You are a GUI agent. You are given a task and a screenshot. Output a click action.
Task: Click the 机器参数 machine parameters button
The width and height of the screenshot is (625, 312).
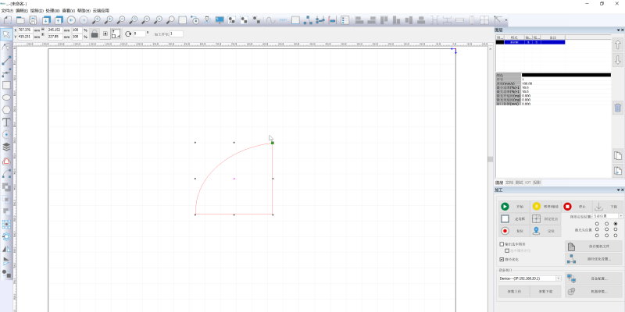[x=594, y=291]
